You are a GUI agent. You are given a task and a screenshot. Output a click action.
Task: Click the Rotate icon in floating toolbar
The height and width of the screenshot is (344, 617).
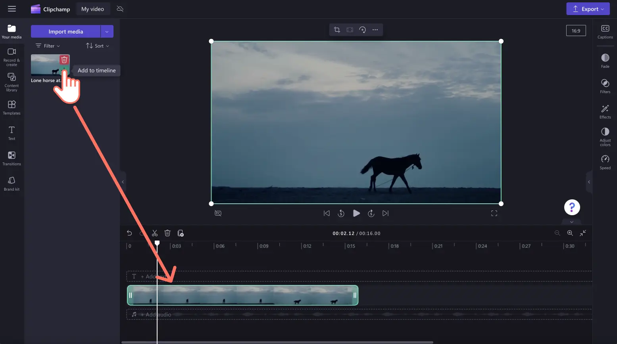(x=362, y=30)
